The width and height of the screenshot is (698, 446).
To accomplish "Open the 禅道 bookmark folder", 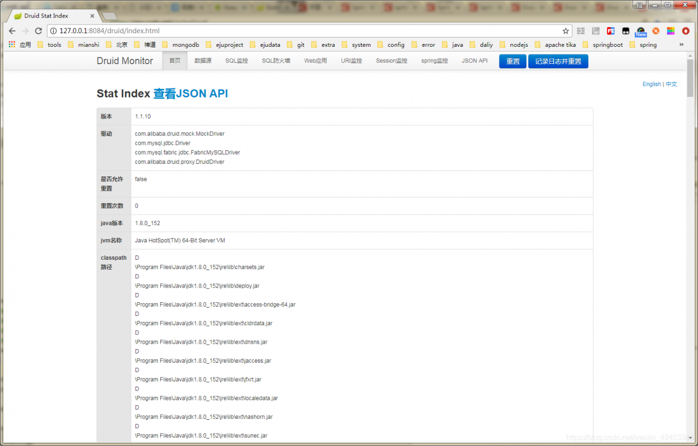I will 145,45.
